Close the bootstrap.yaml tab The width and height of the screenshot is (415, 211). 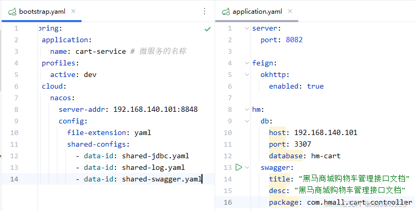73,11
